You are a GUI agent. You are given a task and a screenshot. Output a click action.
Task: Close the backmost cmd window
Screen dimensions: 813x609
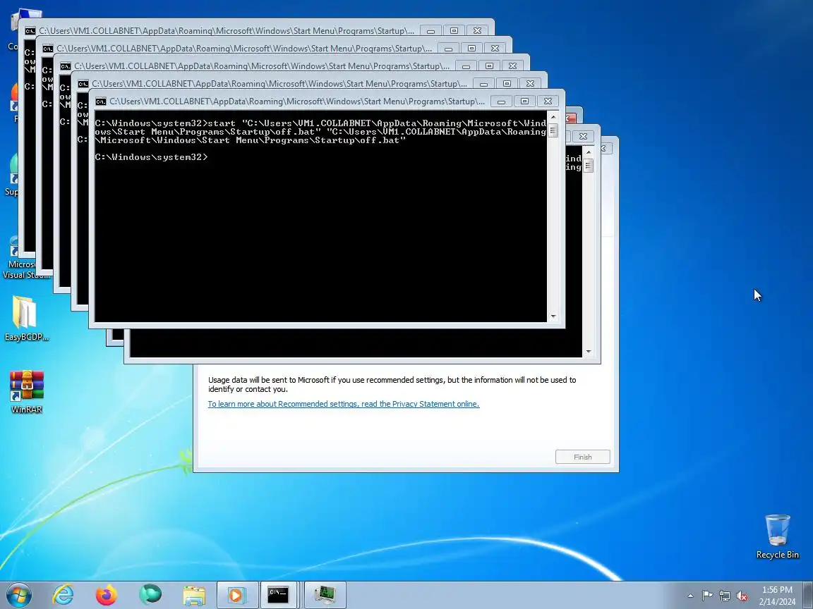coord(477,31)
